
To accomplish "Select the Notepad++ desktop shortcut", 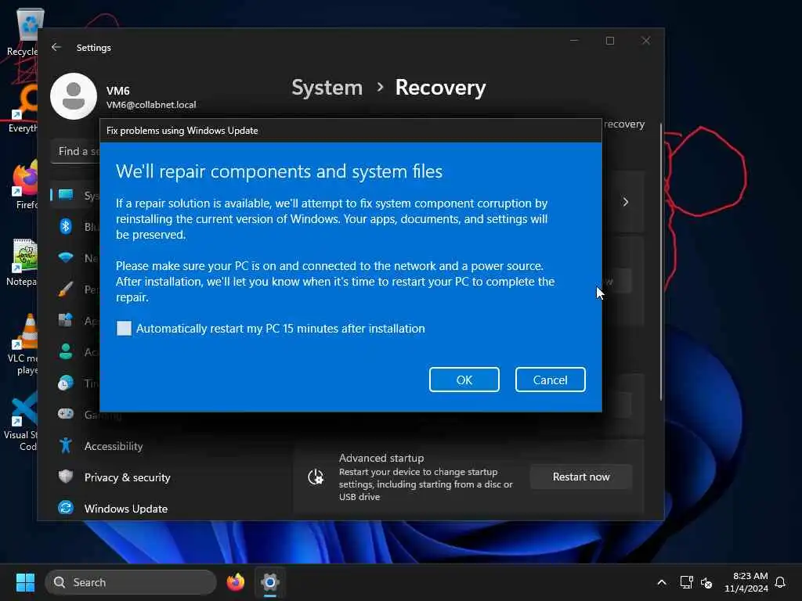I will coord(23,261).
